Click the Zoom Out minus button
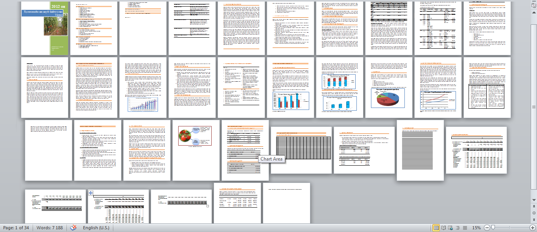Image resolution: width=537 pixels, height=232 pixels. click(x=487, y=228)
